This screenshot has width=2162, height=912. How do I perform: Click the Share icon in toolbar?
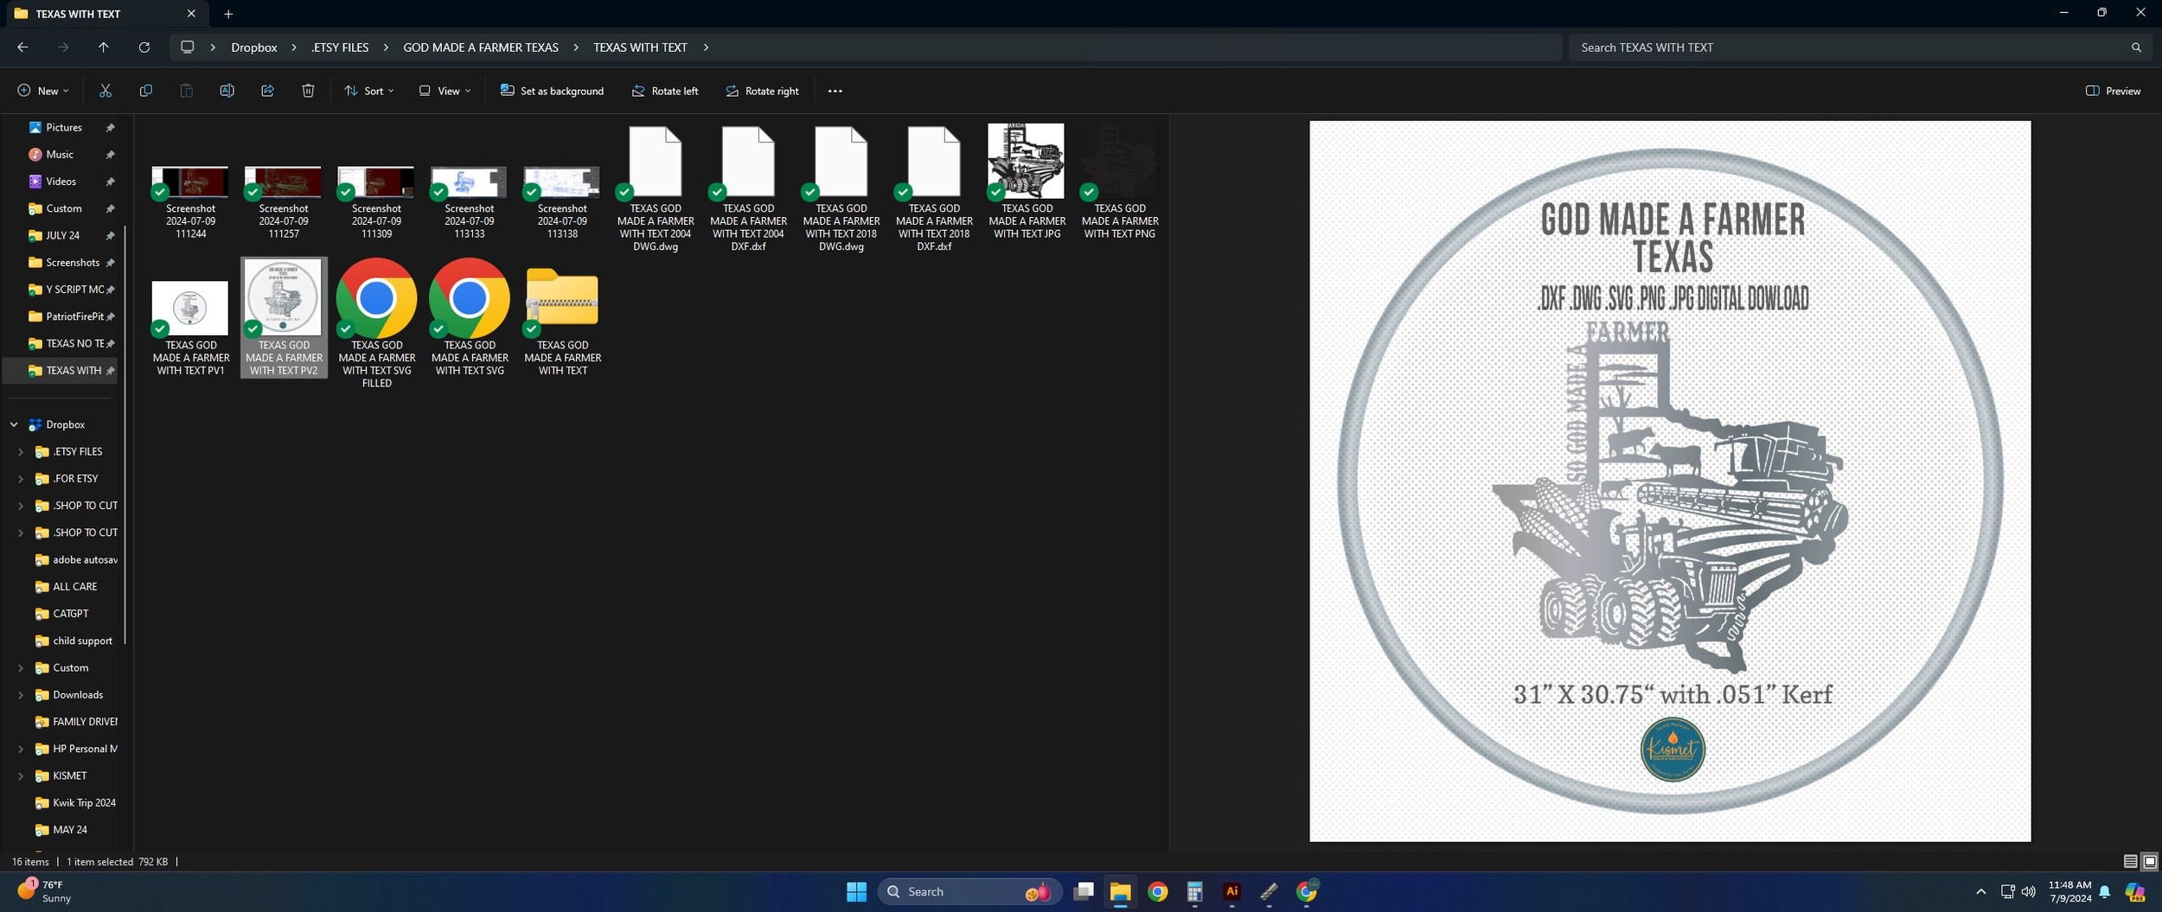click(267, 91)
